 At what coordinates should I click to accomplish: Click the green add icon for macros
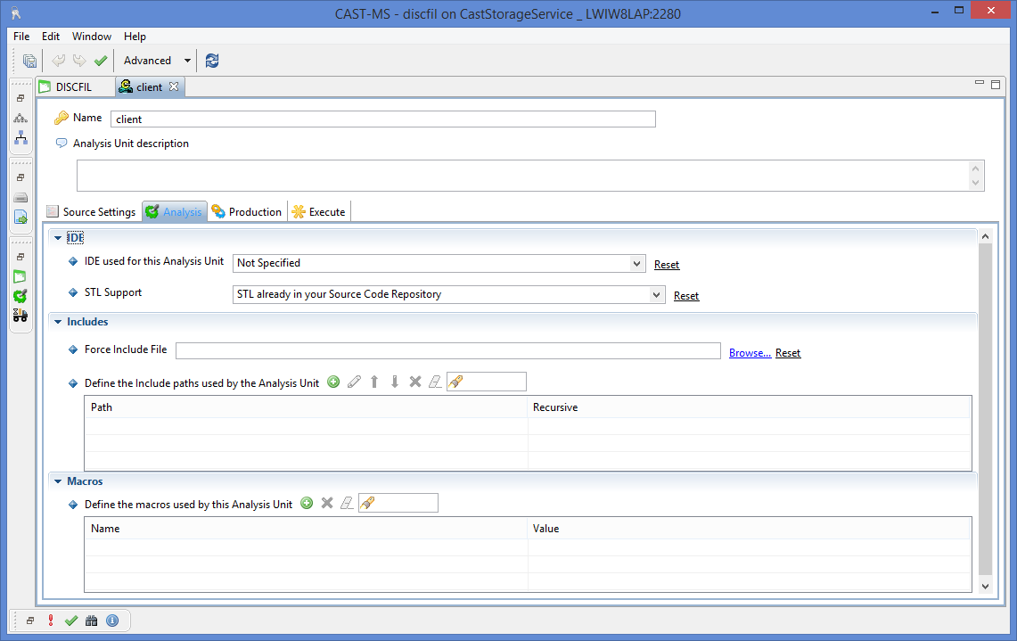307,503
